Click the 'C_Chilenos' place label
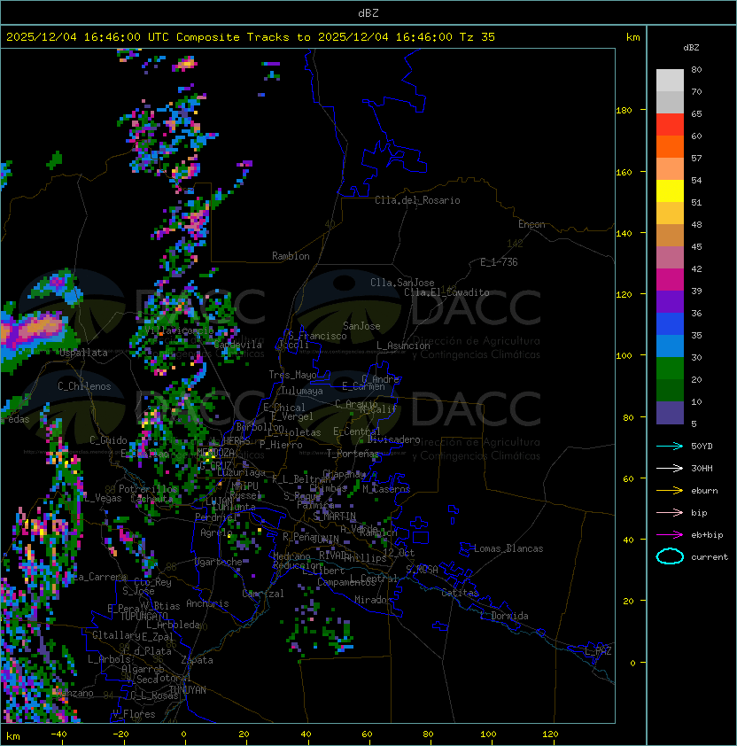 pyautogui.click(x=84, y=386)
